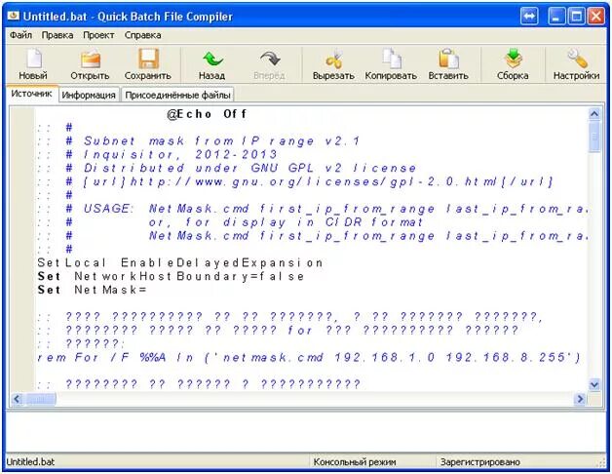The image size is (612, 474).
Task: Click vertical scrollbar down arrow
Action: point(594,385)
